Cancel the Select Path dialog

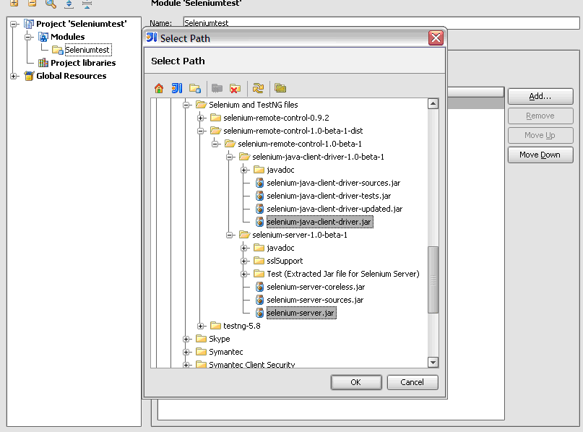[x=413, y=382]
